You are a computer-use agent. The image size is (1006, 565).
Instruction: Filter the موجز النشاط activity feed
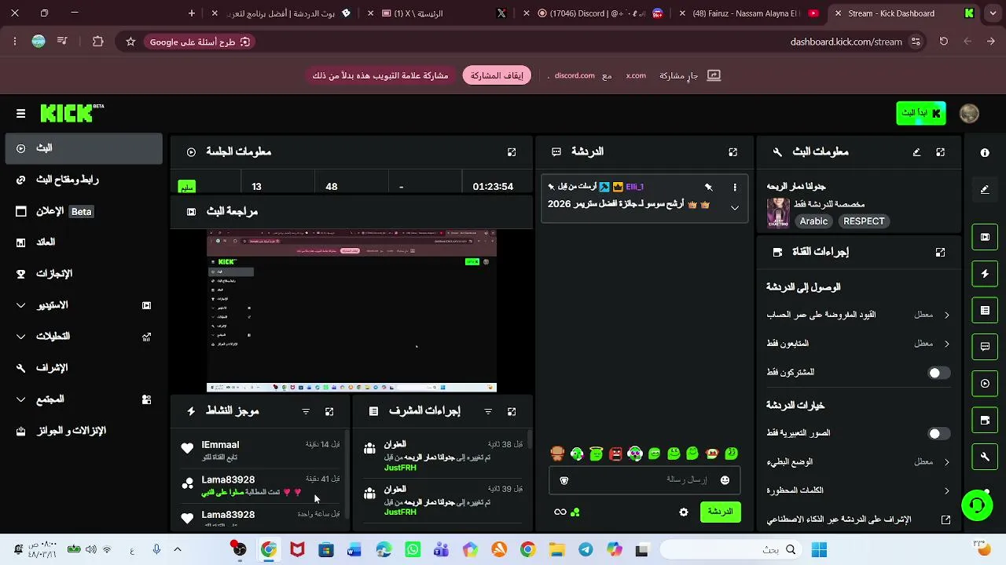306,411
